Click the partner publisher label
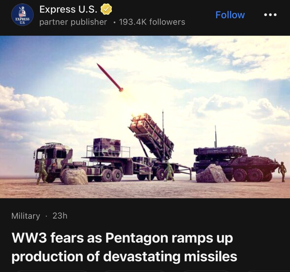This screenshot has width=290, height=272. (73, 22)
